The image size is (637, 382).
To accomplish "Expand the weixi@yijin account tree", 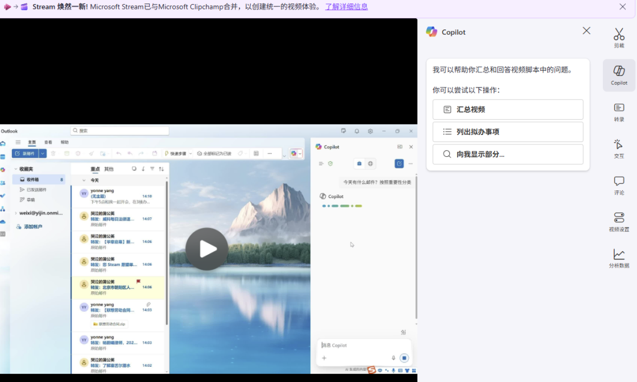I will click(x=16, y=213).
